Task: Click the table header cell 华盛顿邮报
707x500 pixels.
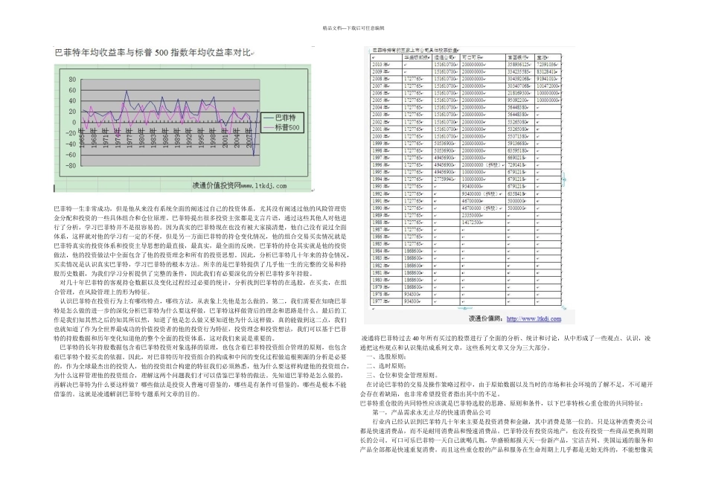Action: (x=415, y=57)
